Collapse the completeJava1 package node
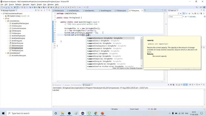Image resolution: width=206 pixels, height=116 pixels. coord(6,53)
